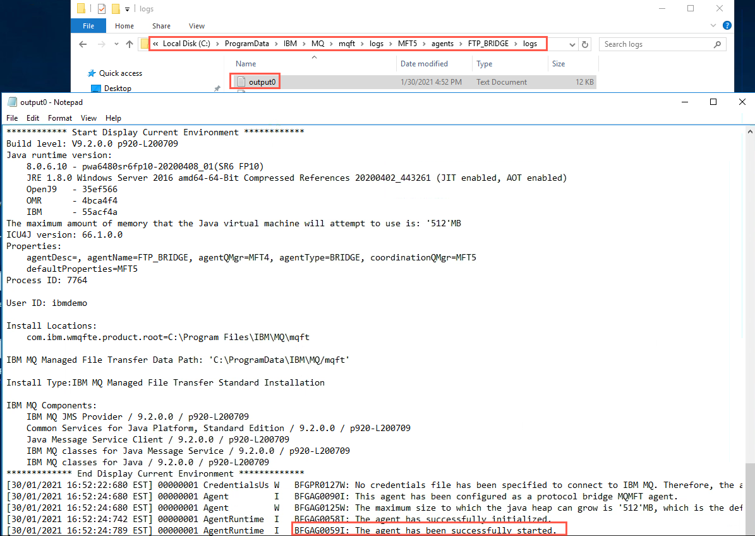Click the 'Build level: V9.2.0.0' line
The height and width of the screenshot is (536, 755).
92,143
